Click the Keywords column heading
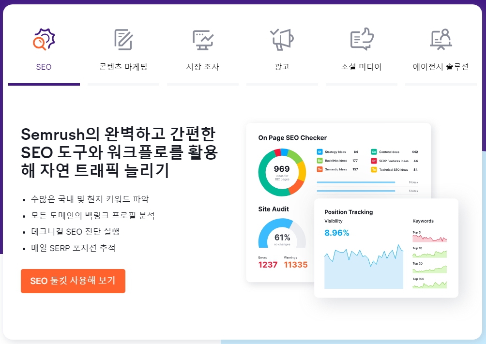Image resolution: width=486 pixels, height=344 pixels. coord(423,221)
